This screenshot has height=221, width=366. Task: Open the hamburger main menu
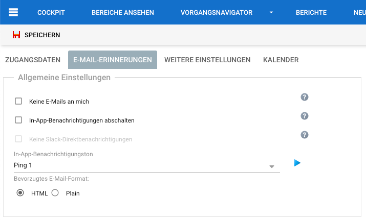point(13,12)
